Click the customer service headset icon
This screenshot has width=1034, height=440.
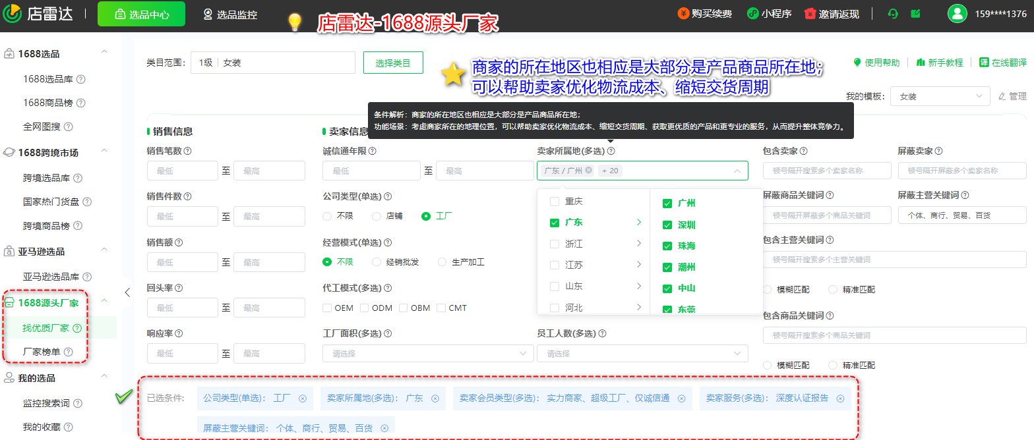(x=894, y=14)
